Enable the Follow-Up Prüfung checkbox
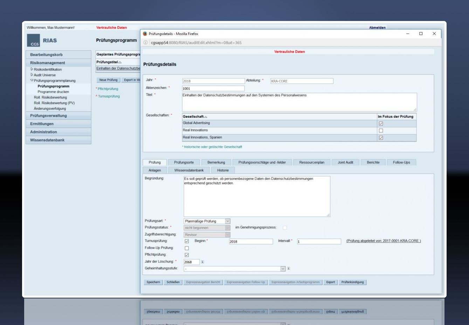The width and height of the screenshot is (469, 325). [187, 248]
